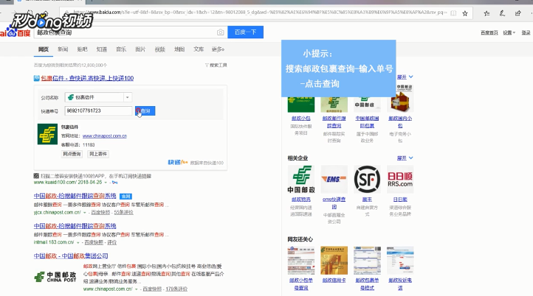
Task: Select the 网页 tab
Action: (43, 49)
